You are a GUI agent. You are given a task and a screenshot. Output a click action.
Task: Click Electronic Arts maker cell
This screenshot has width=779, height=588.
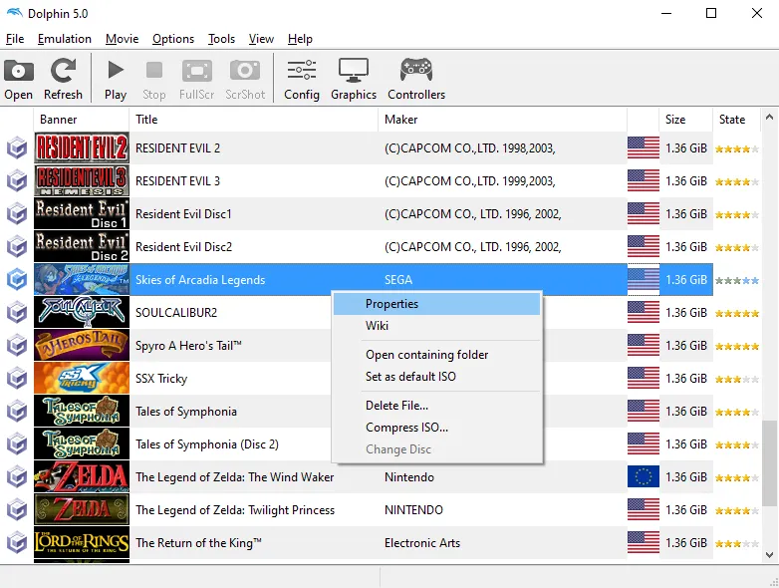coord(422,543)
